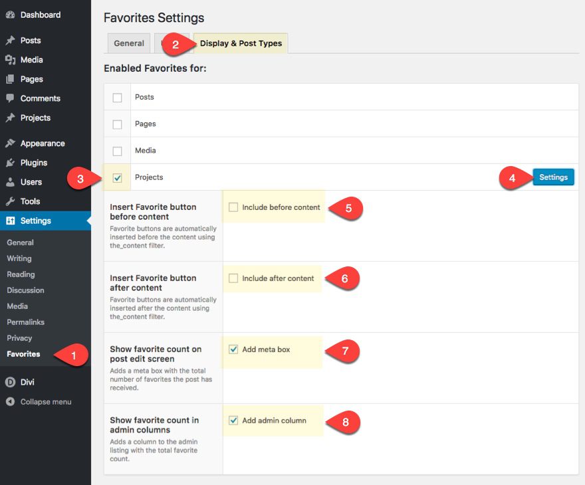Click the Media library icon
Image resolution: width=585 pixels, height=485 pixels.
tap(11, 60)
